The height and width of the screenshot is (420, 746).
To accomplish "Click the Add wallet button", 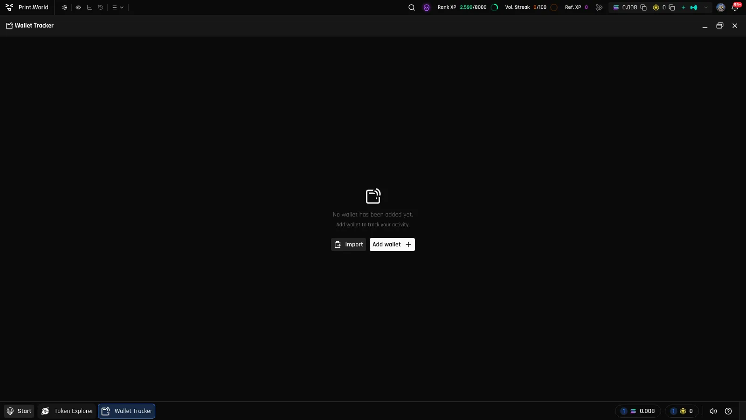I will pyautogui.click(x=392, y=245).
